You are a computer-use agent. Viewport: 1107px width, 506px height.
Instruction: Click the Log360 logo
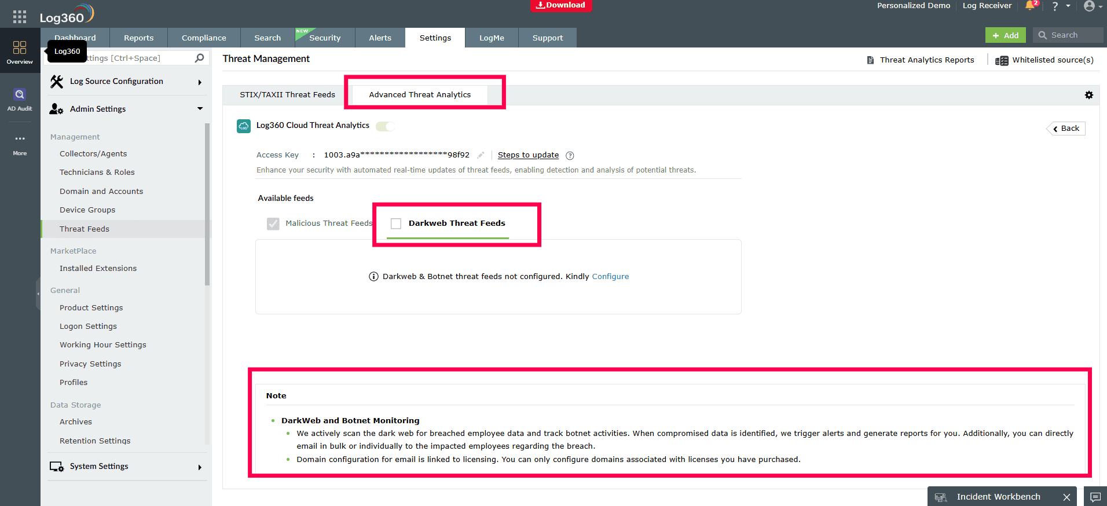(x=67, y=14)
